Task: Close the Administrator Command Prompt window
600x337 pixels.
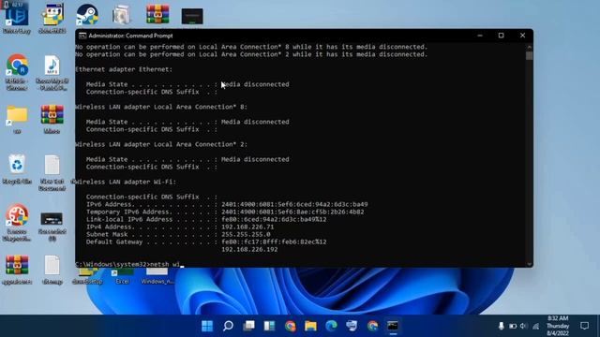Action: (522, 36)
